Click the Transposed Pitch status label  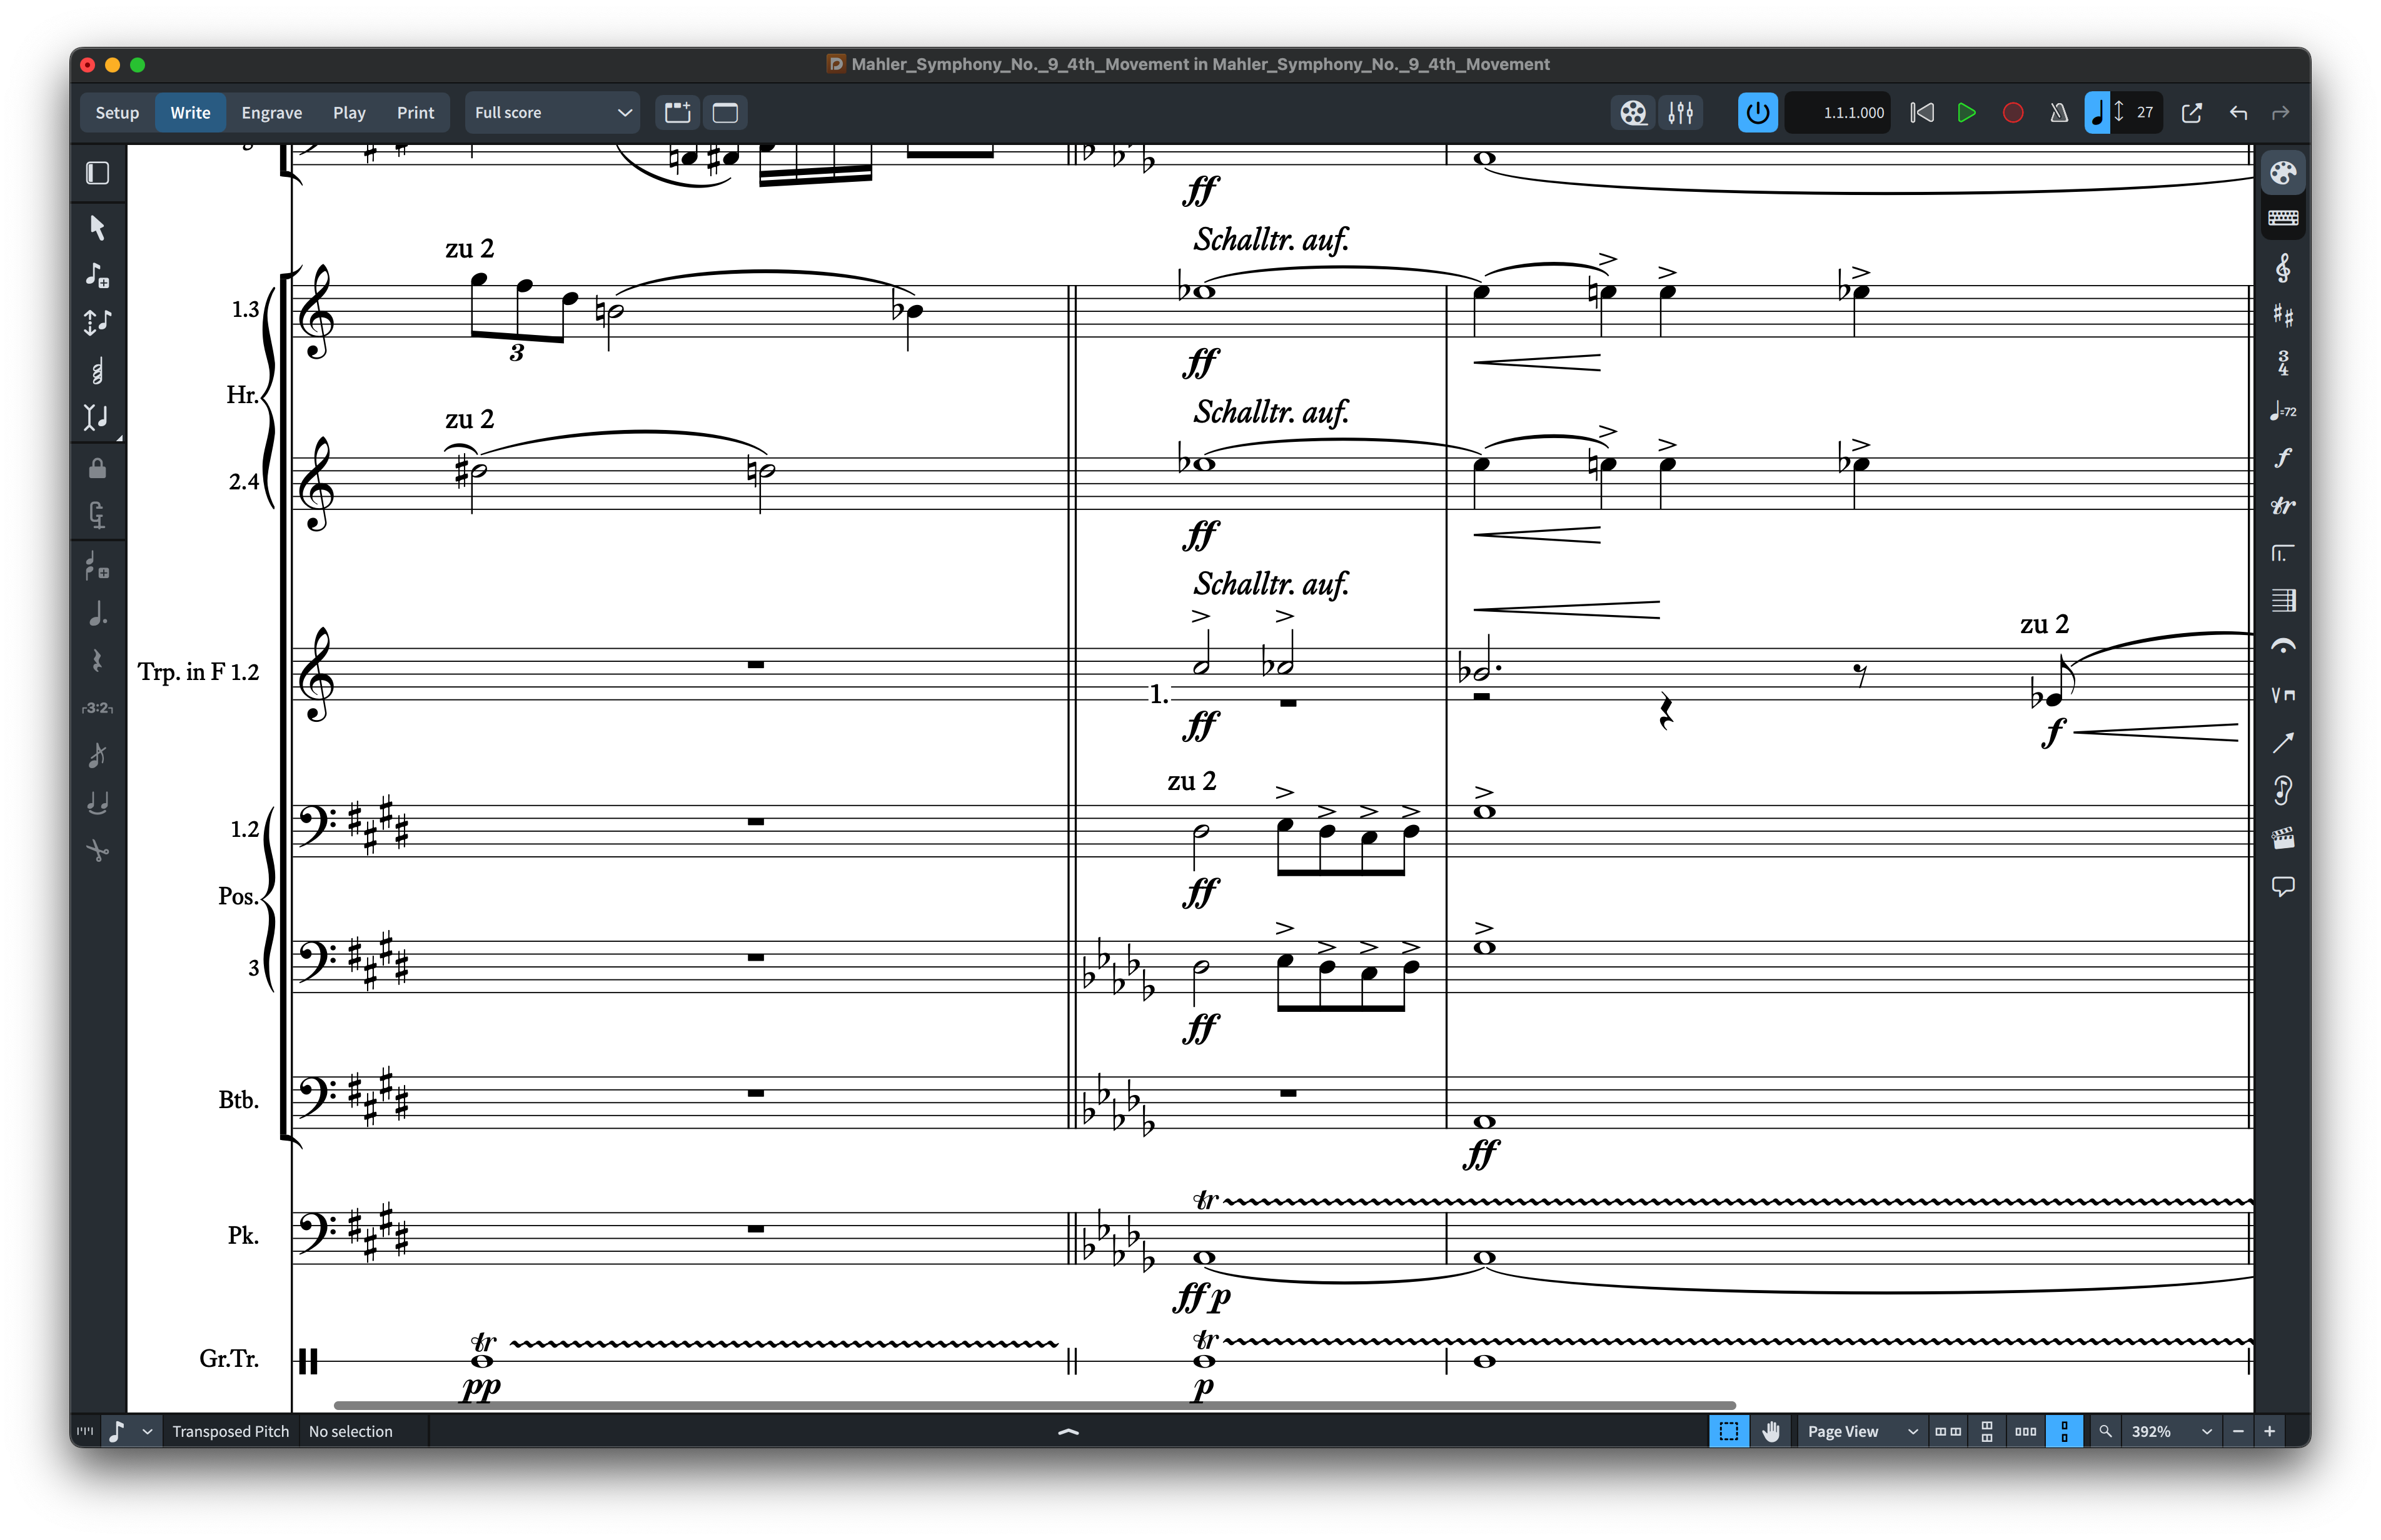tap(230, 1431)
